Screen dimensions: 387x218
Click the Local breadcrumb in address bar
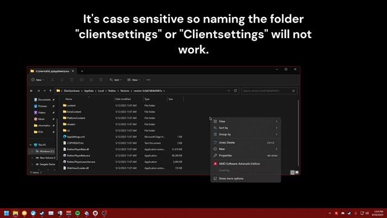pos(101,91)
